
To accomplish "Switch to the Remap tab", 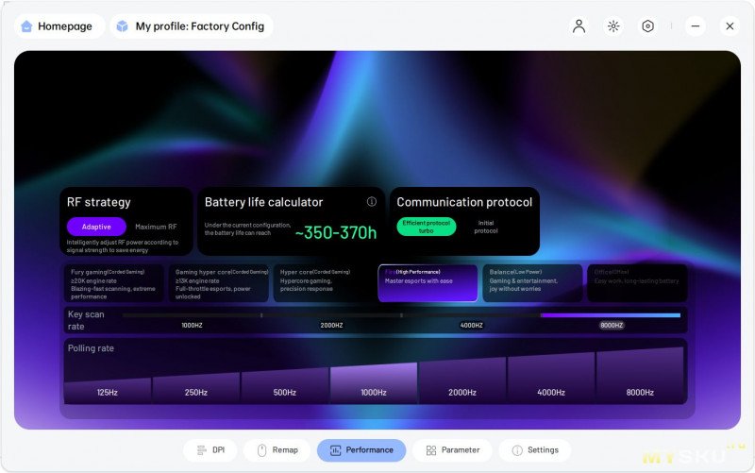I will (x=277, y=450).
